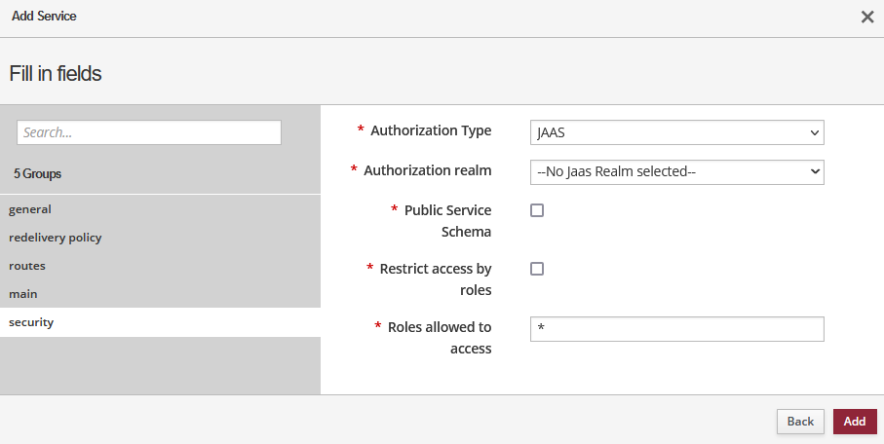This screenshot has height=444, width=884.
Task: Click the Authorization Type label
Action: tap(431, 130)
